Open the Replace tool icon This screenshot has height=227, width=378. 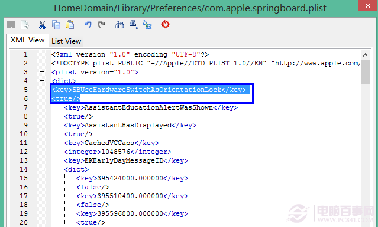[x=147, y=25]
